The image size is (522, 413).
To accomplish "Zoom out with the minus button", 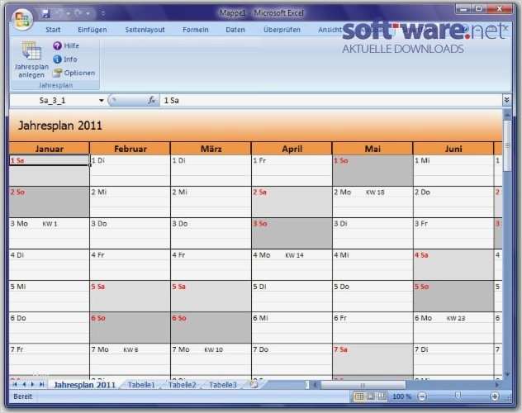I will (422, 396).
